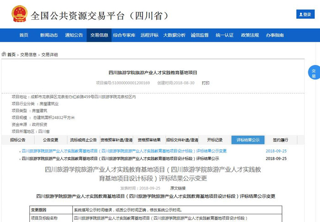Select the 评标结果公示 tab
This screenshot has height=222, width=320.
pos(248,140)
